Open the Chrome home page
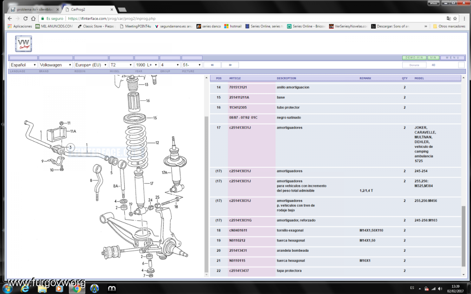471x294 pixels. (33, 18)
